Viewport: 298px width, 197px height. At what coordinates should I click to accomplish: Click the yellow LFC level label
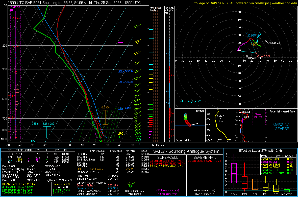point(120,134)
